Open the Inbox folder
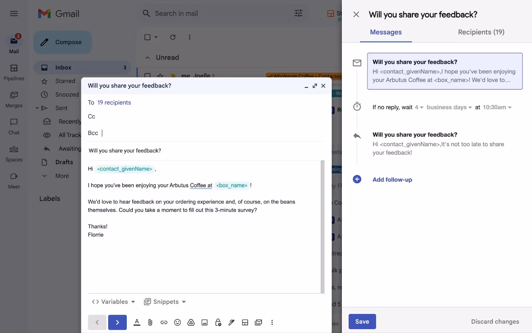The image size is (532, 333). click(82, 67)
